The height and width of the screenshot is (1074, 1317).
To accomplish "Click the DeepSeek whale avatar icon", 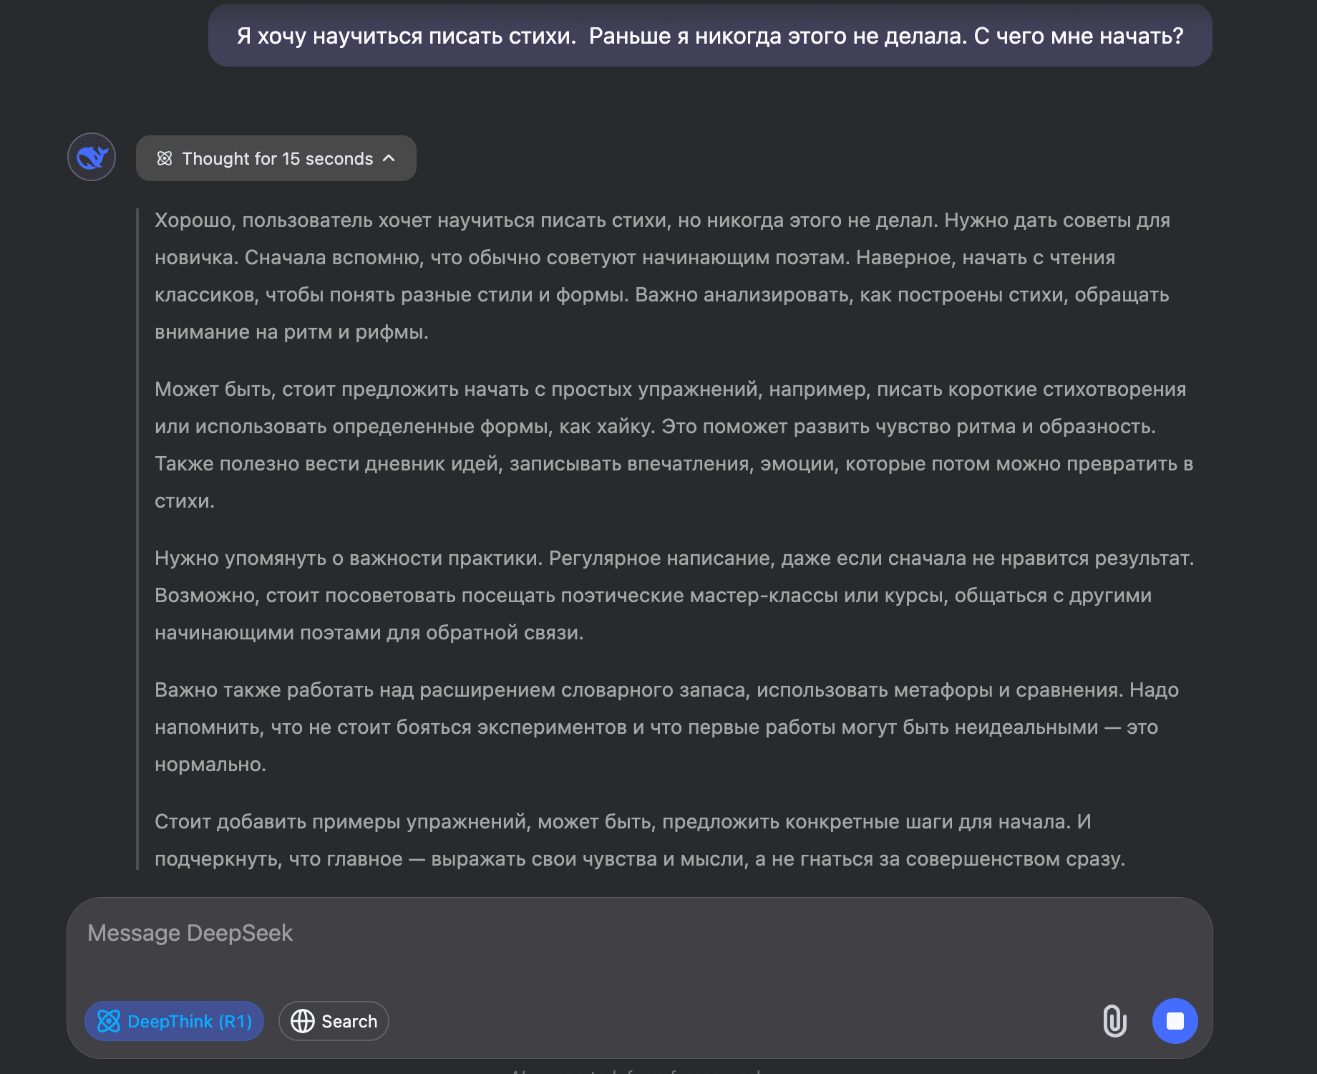I will point(92,157).
